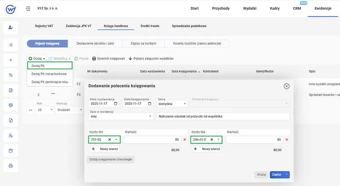Sort by Data księgowania column arrow

(x=199, y=72)
